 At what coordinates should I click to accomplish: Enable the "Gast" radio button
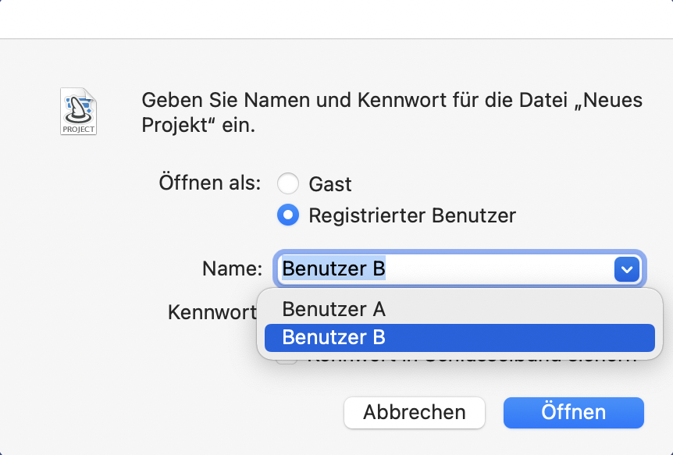(288, 183)
